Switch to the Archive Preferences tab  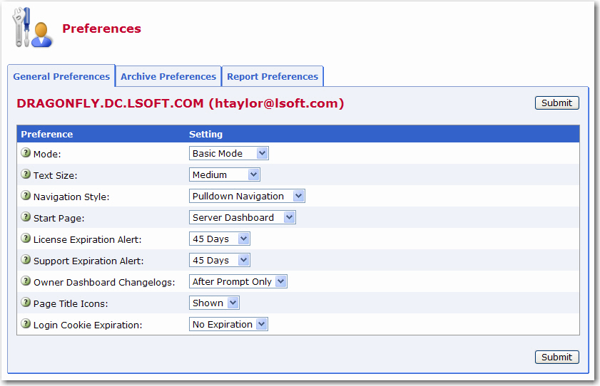pyautogui.click(x=168, y=76)
